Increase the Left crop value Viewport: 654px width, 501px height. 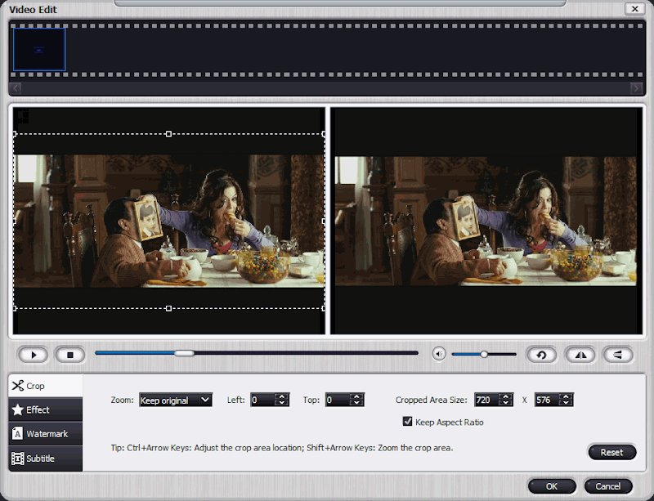pos(282,396)
